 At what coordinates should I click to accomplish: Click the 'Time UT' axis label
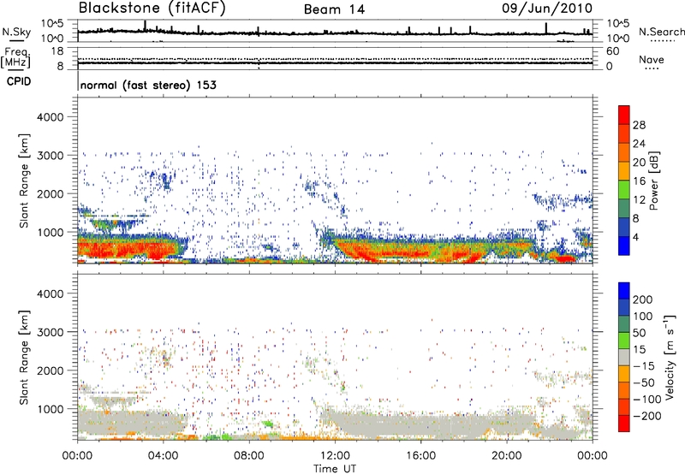point(335,469)
